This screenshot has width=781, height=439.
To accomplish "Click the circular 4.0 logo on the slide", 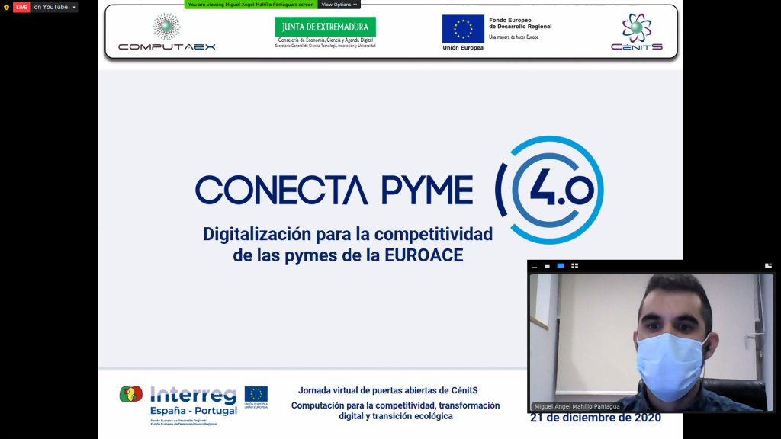I will 549,190.
